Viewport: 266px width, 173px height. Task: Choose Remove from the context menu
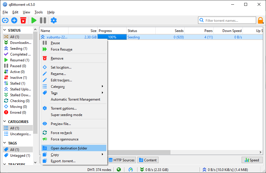[74, 58]
